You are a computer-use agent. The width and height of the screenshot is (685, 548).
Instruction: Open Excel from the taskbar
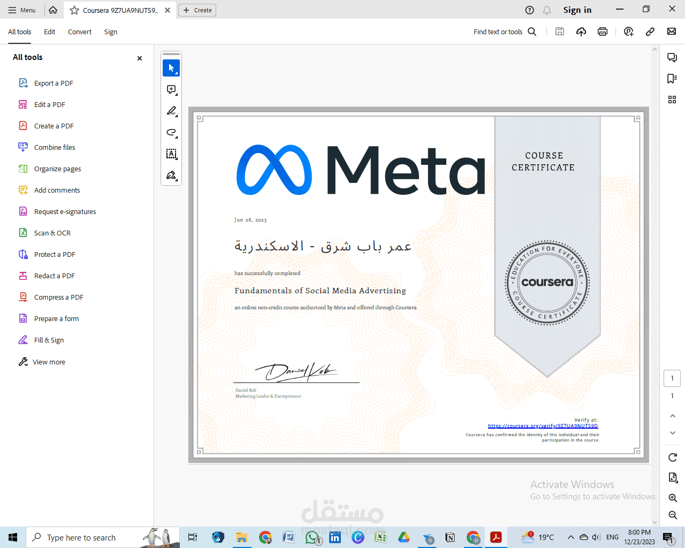pyautogui.click(x=380, y=537)
